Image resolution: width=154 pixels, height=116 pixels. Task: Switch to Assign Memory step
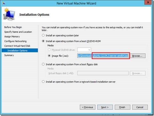(x=12, y=37)
